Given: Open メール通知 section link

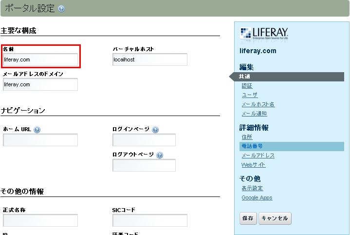Looking at the screenshot, I should point(254,114).
